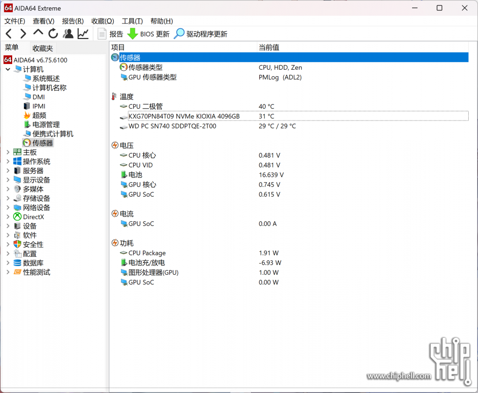478x393 pixels.
Task: Click the 网络设备 network icon
Action: click(x=18, y=207)
